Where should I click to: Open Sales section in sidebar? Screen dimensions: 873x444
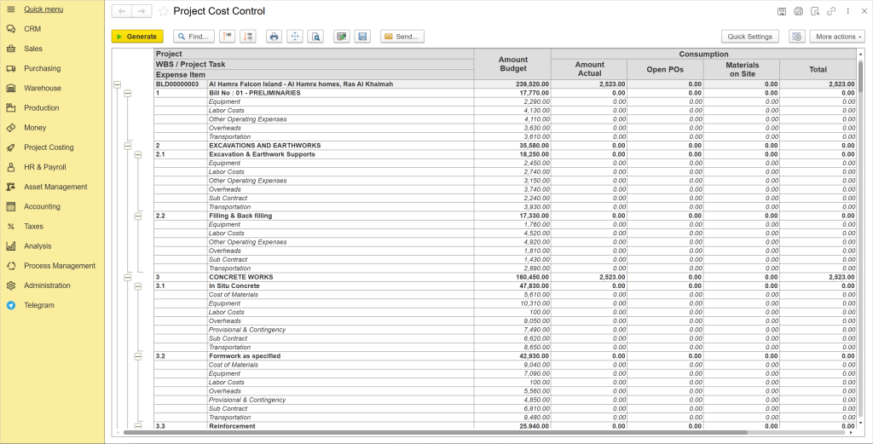click(x=52, y=49)
